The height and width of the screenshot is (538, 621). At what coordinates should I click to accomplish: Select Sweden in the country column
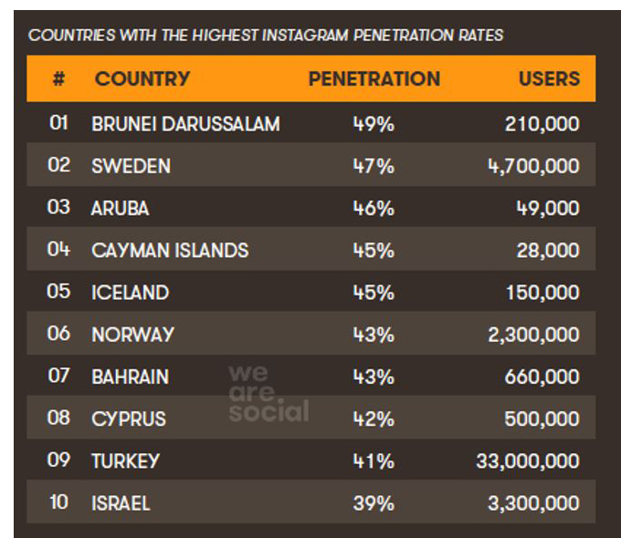(x=132, y=166)
